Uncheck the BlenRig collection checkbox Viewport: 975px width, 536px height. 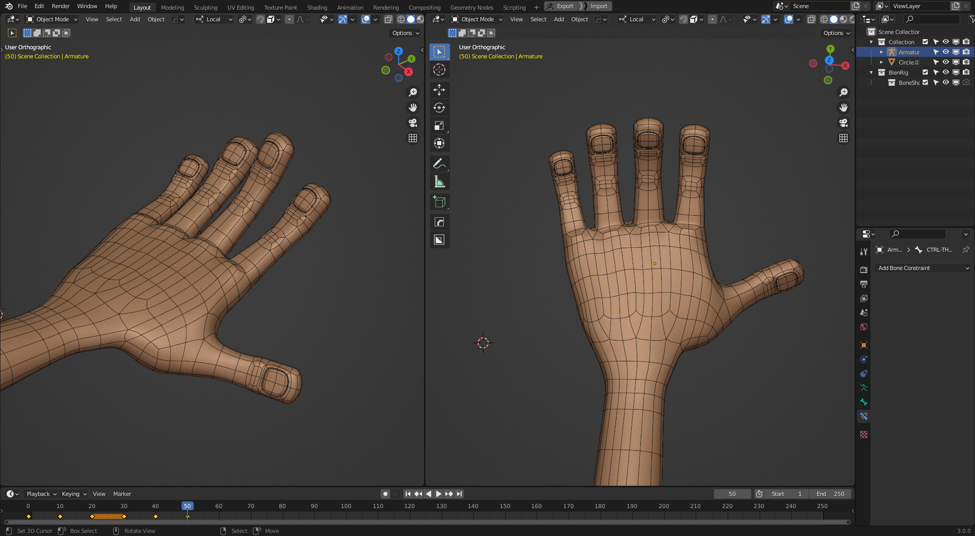925,72
